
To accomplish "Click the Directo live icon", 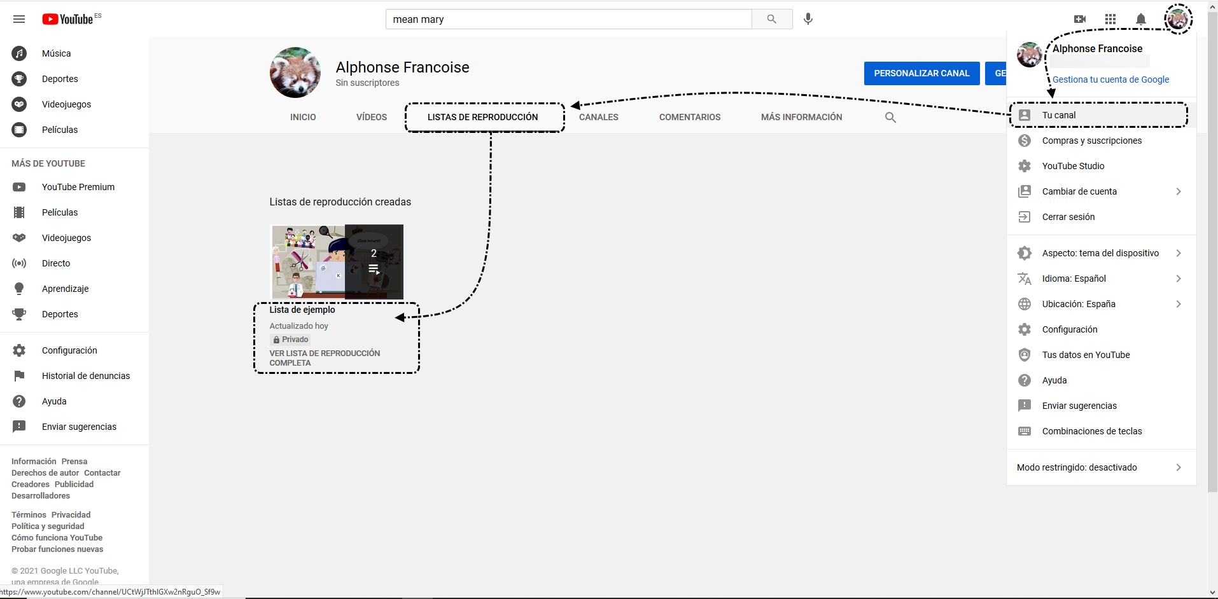I will point(19,263).
